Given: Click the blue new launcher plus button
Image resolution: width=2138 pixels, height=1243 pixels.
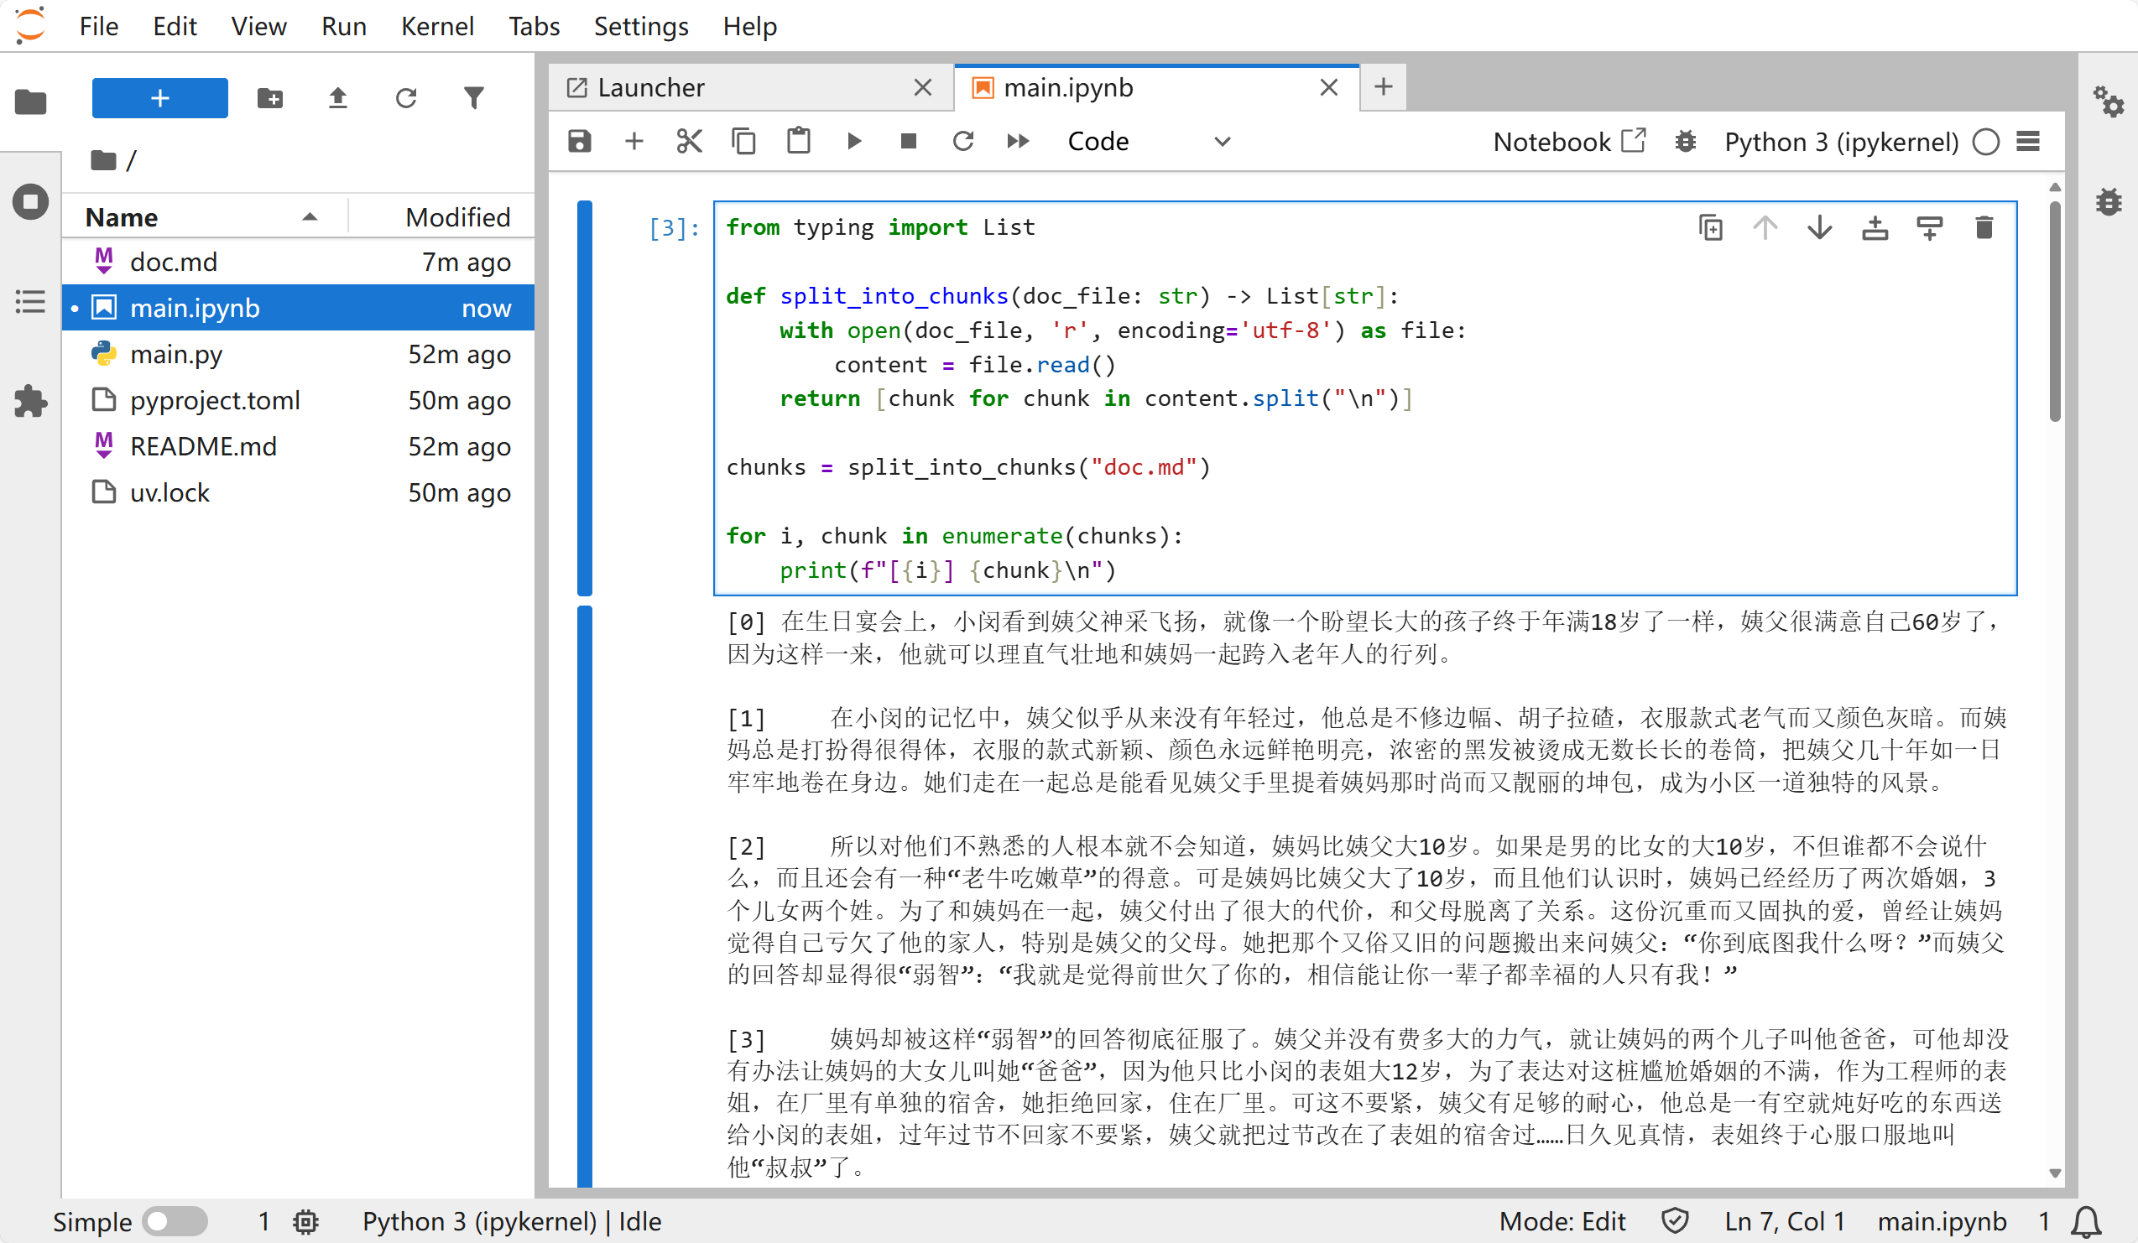Looking at the screenshot, I should point(159,98).
